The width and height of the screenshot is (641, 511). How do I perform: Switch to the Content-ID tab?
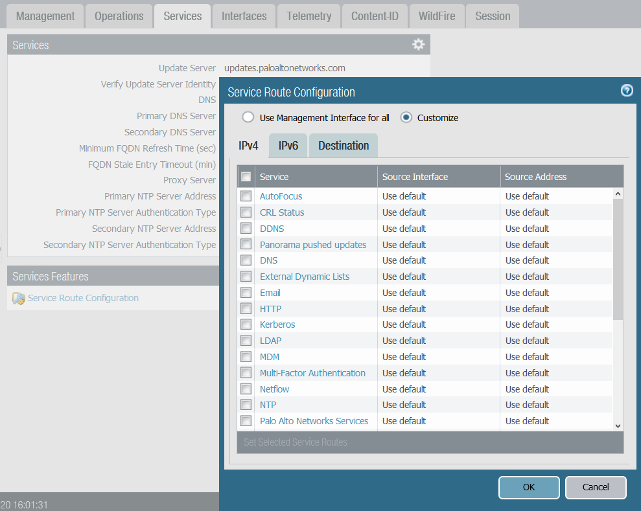[x=375, y=16]
